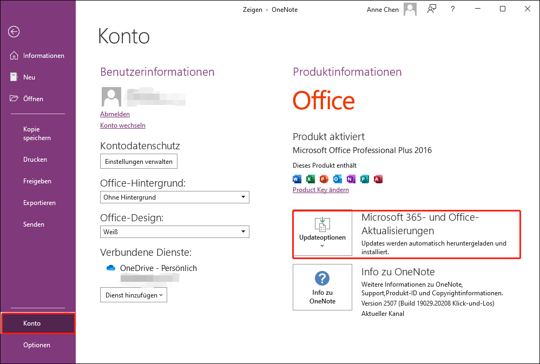Screen dimensions: 540x364
Task: Select OneDrive - Persönlich service text
Action: coord(159,268)
